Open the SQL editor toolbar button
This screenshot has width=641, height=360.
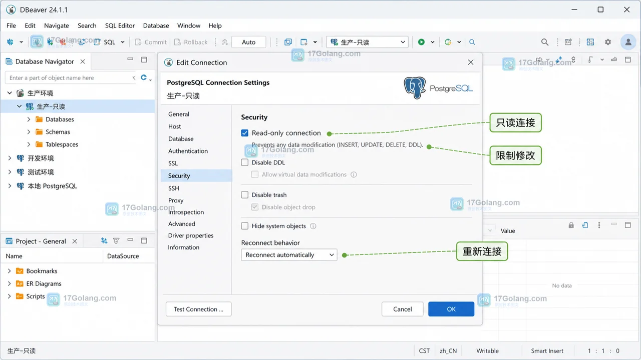(x=105, y=42)
